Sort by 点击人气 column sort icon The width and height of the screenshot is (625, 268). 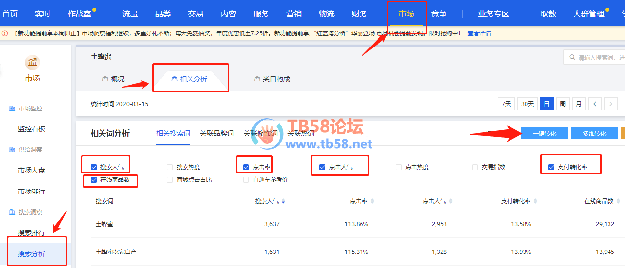pyautogui.click(x=451, y=201)
